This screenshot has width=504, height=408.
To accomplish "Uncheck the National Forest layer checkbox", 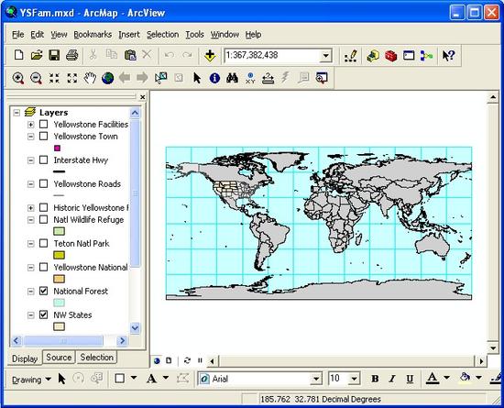I will pos(43,291).
